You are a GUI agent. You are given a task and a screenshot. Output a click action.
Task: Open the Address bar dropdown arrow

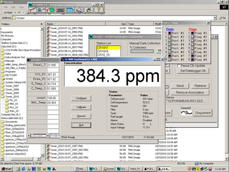(215, 18)
